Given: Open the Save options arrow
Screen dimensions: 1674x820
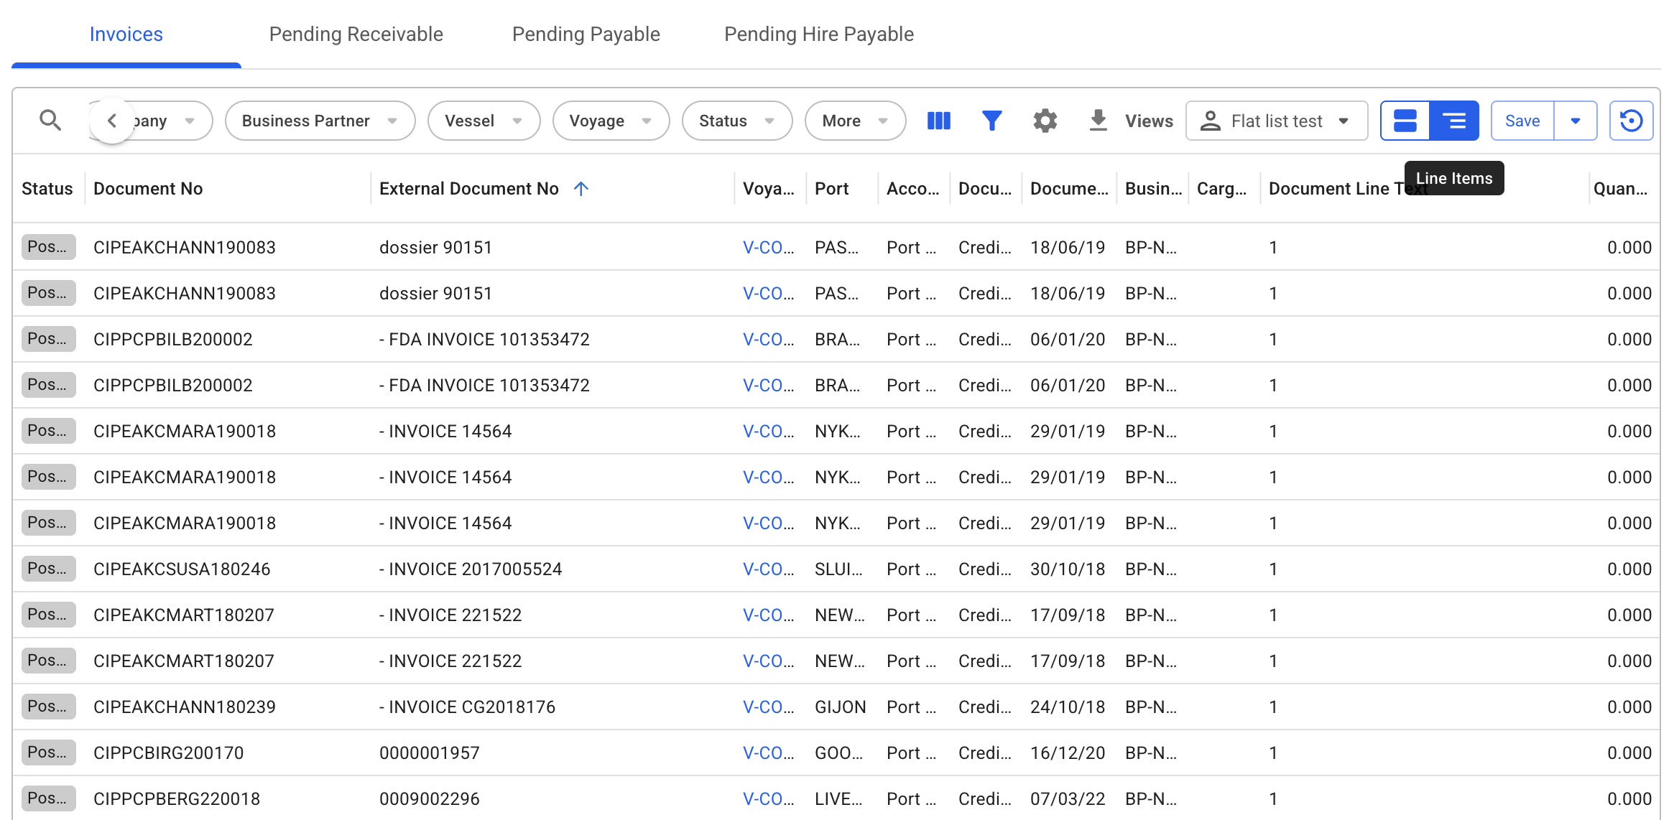Looking at the screenshot, I should click(1576, 121).
